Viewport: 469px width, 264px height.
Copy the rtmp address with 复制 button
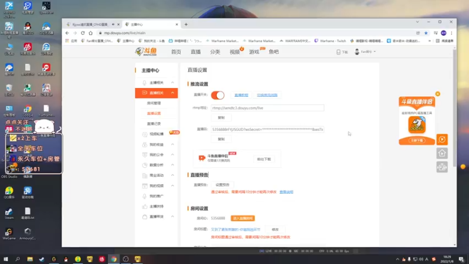(x=221, y=118)
